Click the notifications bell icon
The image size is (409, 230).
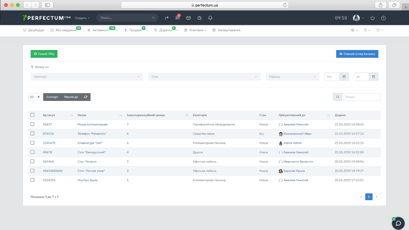coord(210,18)
